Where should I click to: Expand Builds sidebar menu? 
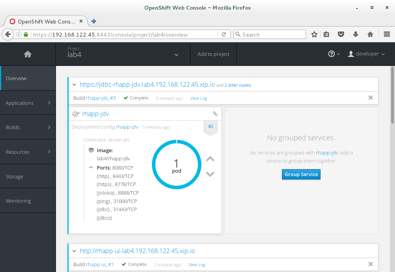[x=28, y=127]
